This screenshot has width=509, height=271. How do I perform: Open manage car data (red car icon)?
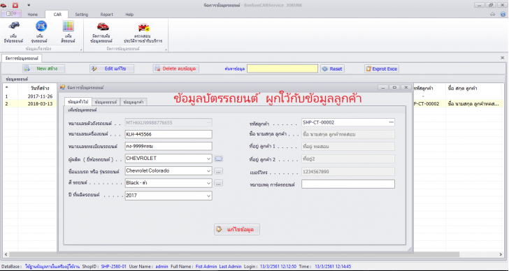coord(103,27)
